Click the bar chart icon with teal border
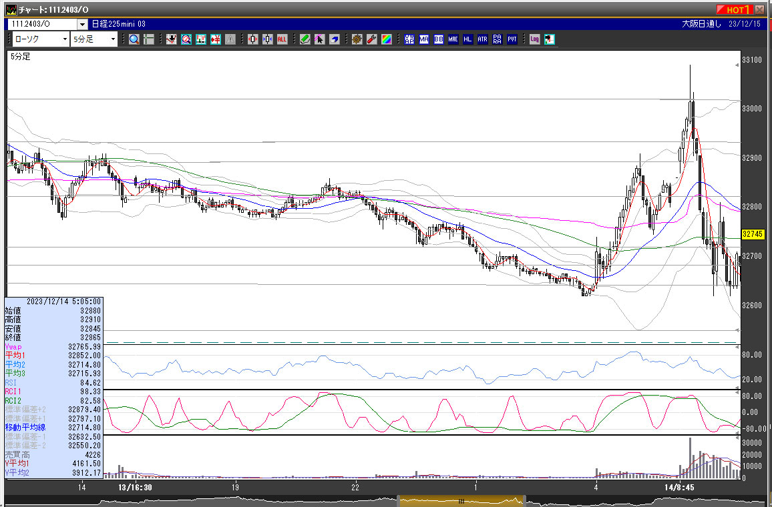The width and height of the screenshot is (772, 507). 201,39
